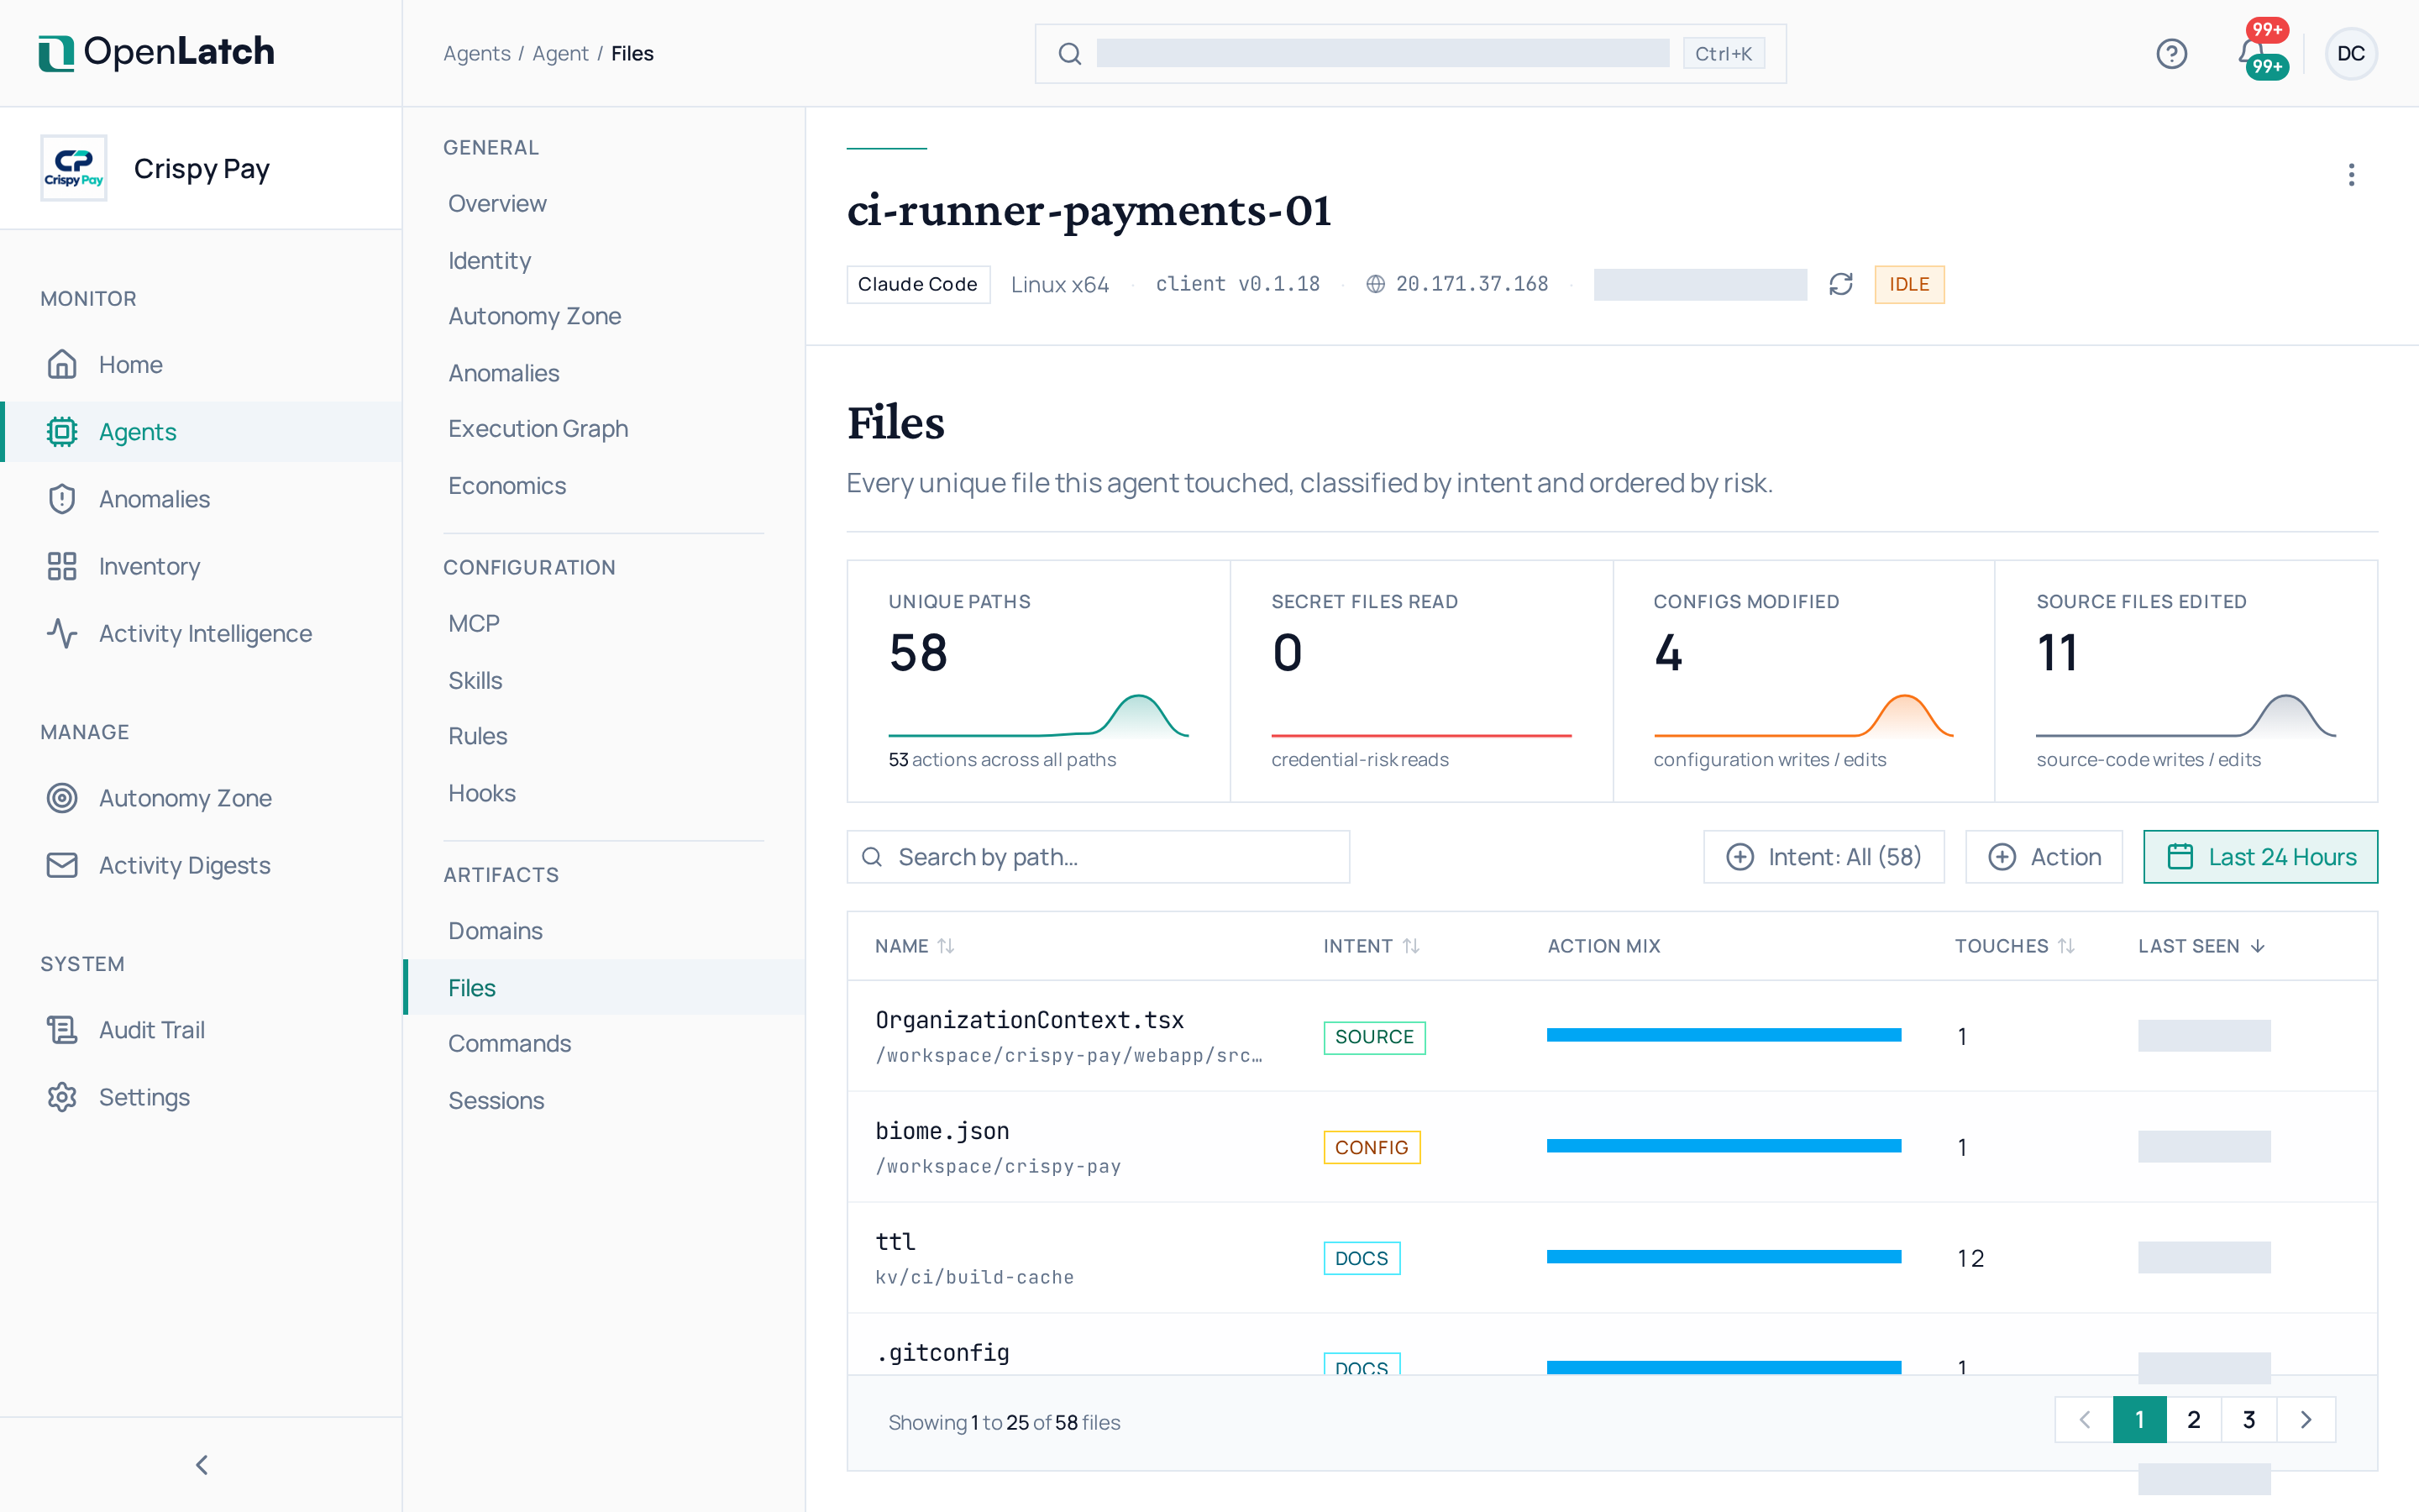
Task: Click the Agent breadcrumb link
Action: [559, 53]
